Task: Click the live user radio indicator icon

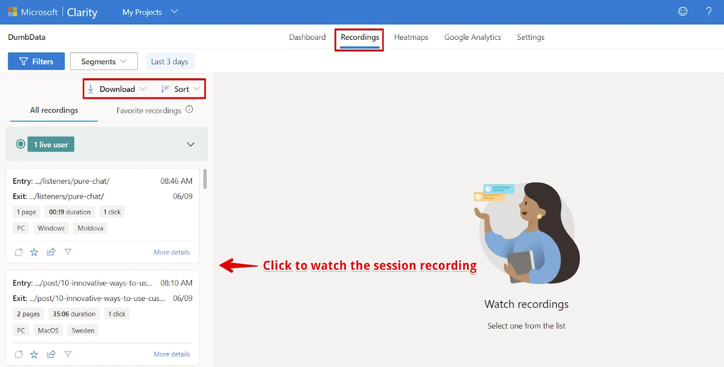Action: click(x=20, y=144)
